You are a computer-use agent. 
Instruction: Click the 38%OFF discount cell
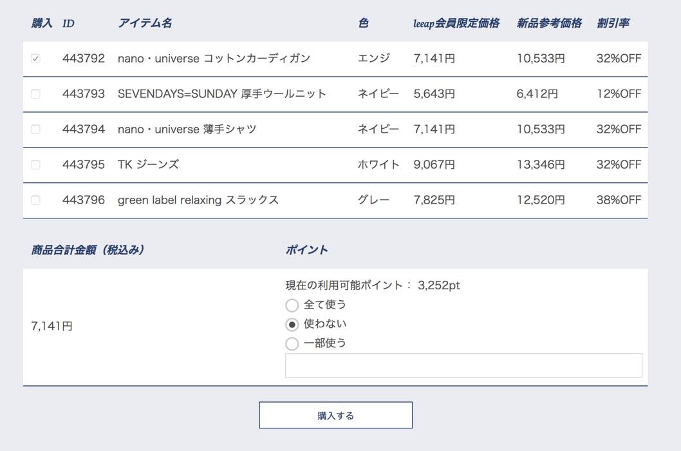point(619,200)
